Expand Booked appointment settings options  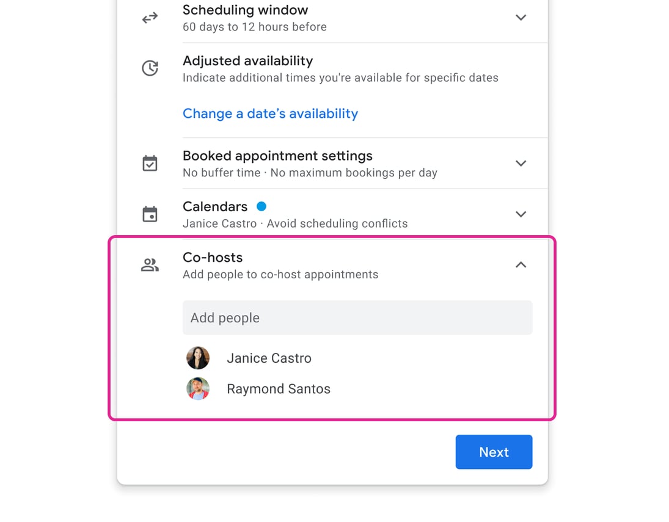521,163
